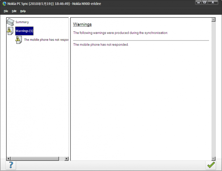The image size is (222, 171).
Task: Click the warning icon beside mobile phone message
Action: pyautogui.click(x=19, y=40)
